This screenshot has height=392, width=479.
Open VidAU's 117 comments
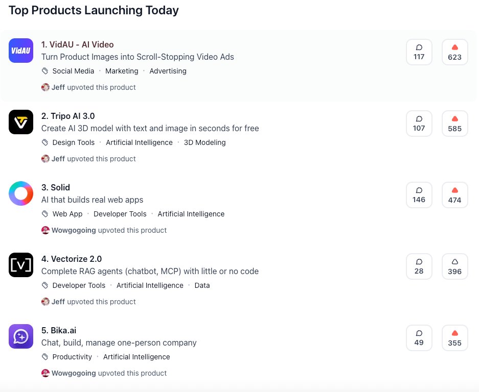click(419, 52)
